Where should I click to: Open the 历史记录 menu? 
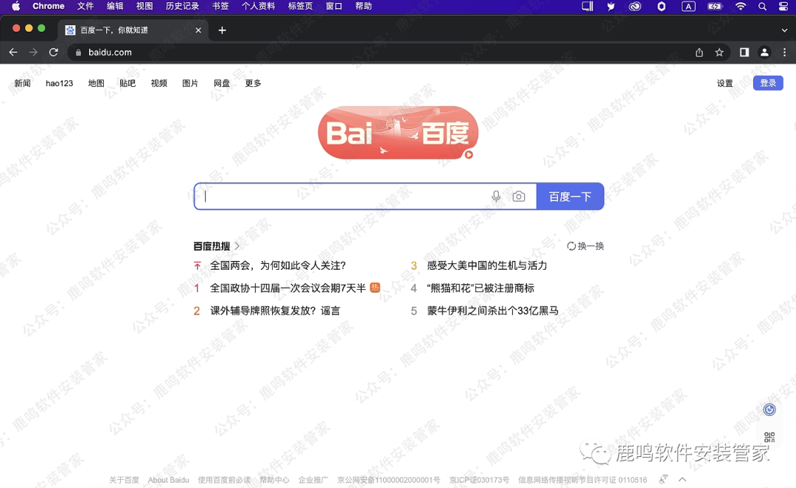(x=182, y=6)
